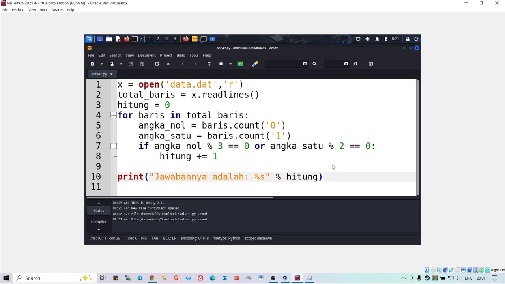Screen dimensions: 505x284
Task: Show hidden Windows tray icons chevron
Action: click(x=403, y=278)
